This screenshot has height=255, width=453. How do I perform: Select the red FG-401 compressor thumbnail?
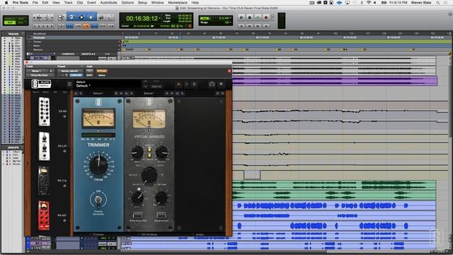pos(44,215)
